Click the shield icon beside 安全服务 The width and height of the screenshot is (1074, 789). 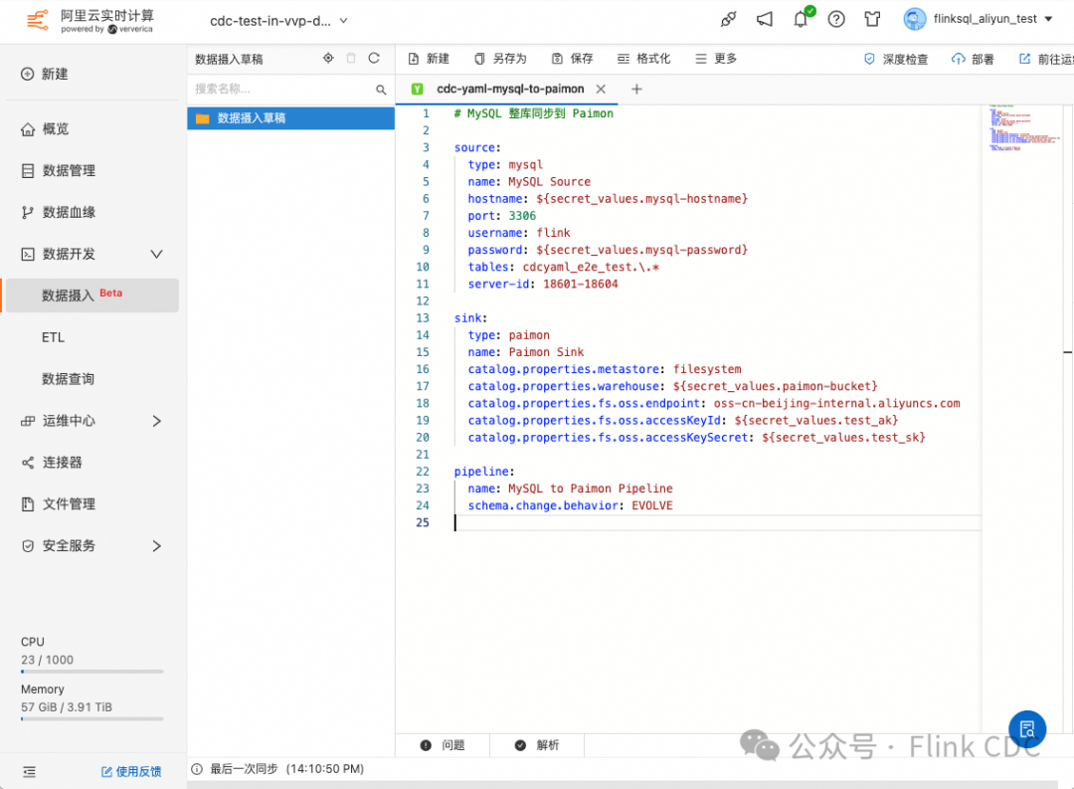pyautogui.click(x=28, y=546)
